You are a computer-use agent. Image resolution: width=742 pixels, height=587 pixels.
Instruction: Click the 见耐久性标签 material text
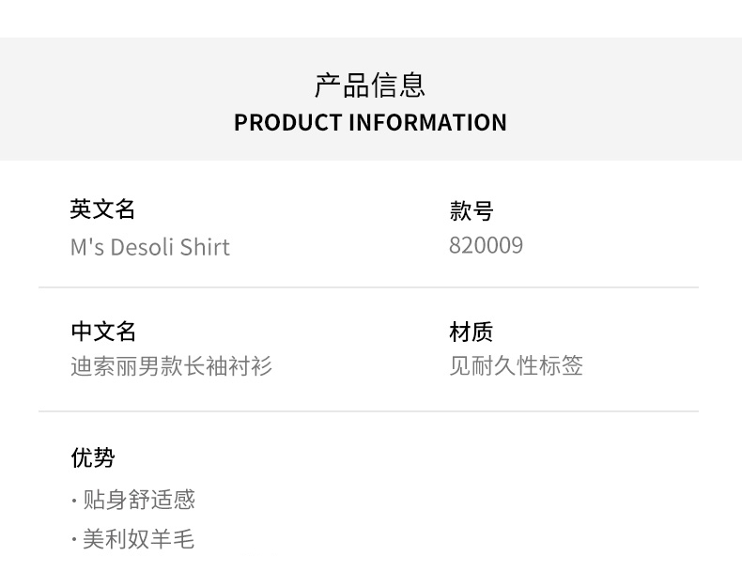tap(516, 365)
